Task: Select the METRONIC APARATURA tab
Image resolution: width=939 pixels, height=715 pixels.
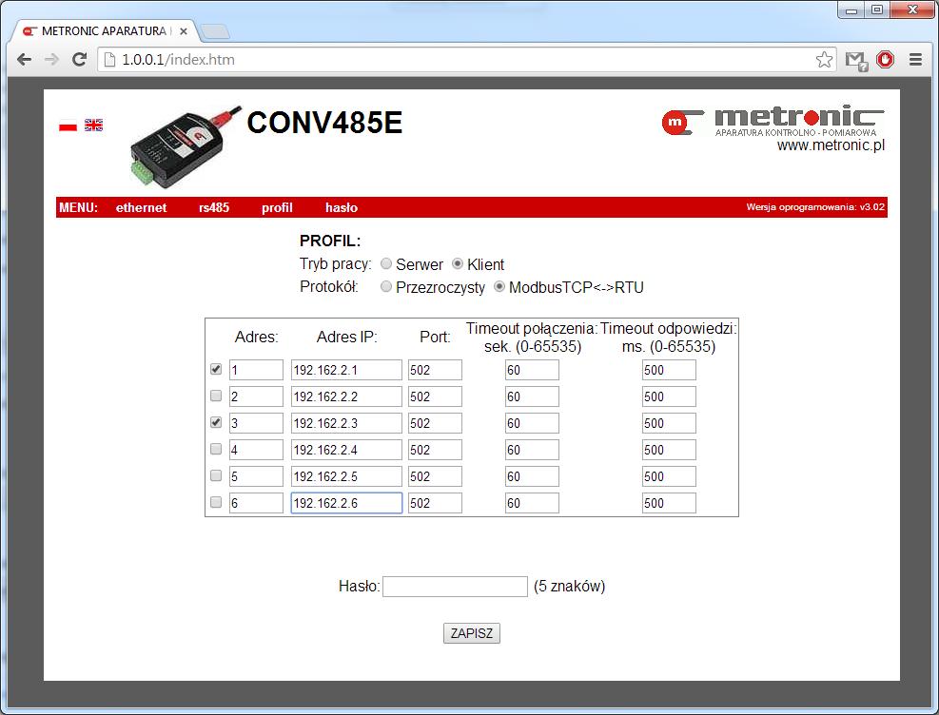Action: click(103, 31)
